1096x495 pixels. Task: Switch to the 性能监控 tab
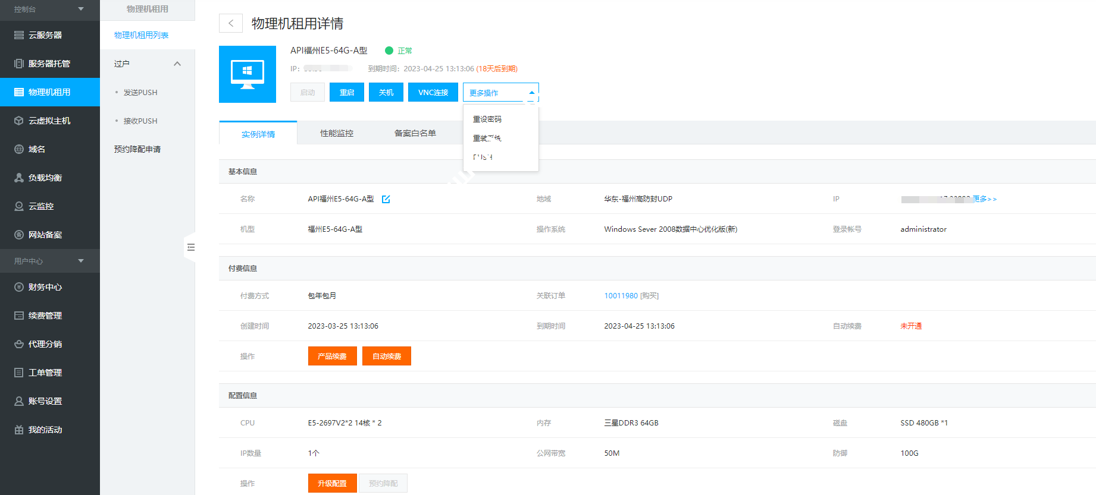pos(337,133)
